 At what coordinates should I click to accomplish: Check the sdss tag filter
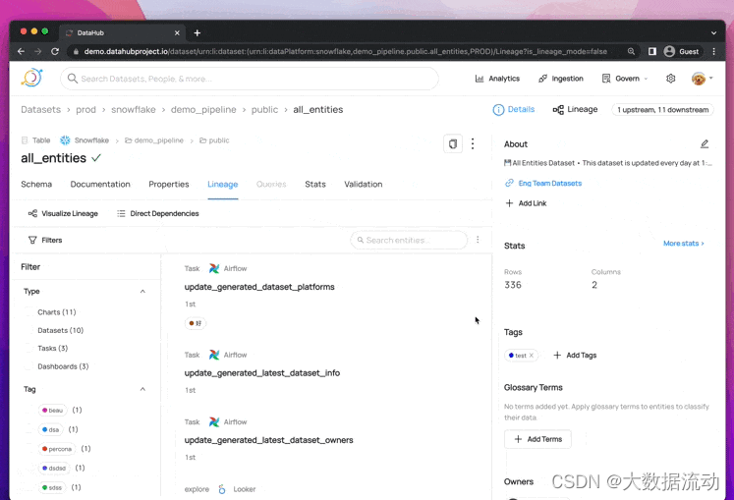pyautogui.click(x=29, y=487)
